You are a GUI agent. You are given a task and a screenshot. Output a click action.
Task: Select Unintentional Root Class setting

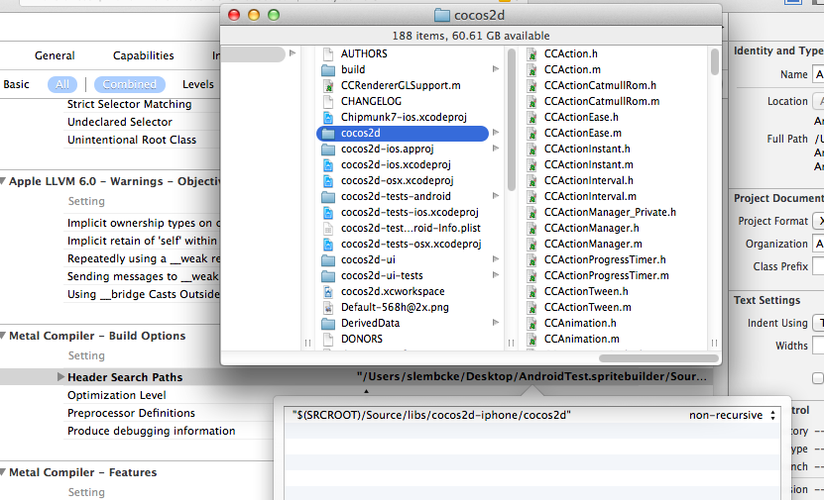point(132,140)
